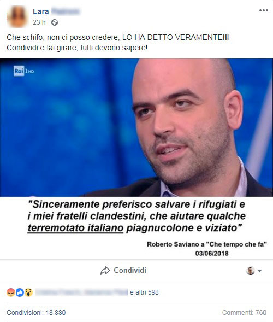
Task: Click the angry reaction emoji
Action: (11, 292)
